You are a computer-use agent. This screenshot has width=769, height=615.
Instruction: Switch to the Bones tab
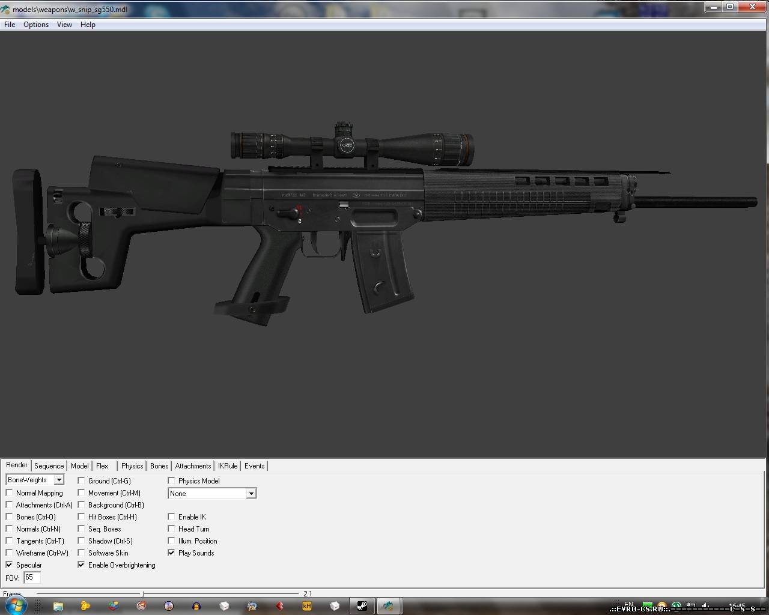point(159,466)
